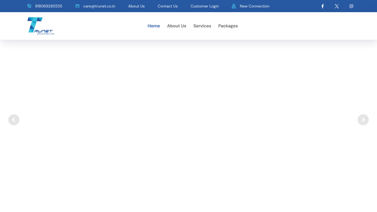Viewport: 377px width, 212px height.
Task: Open the X (Twitter) social icon
Action: click(337, 6)
